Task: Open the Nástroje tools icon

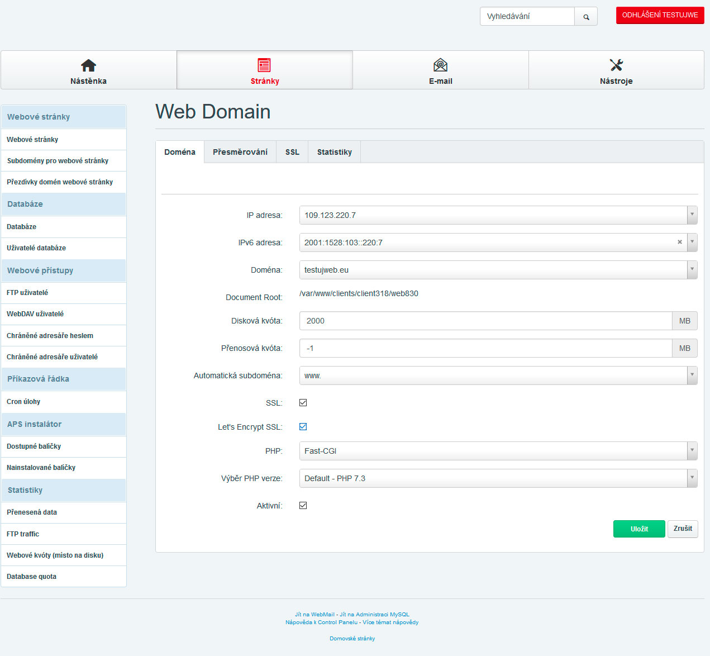Action: coord(616,65)
